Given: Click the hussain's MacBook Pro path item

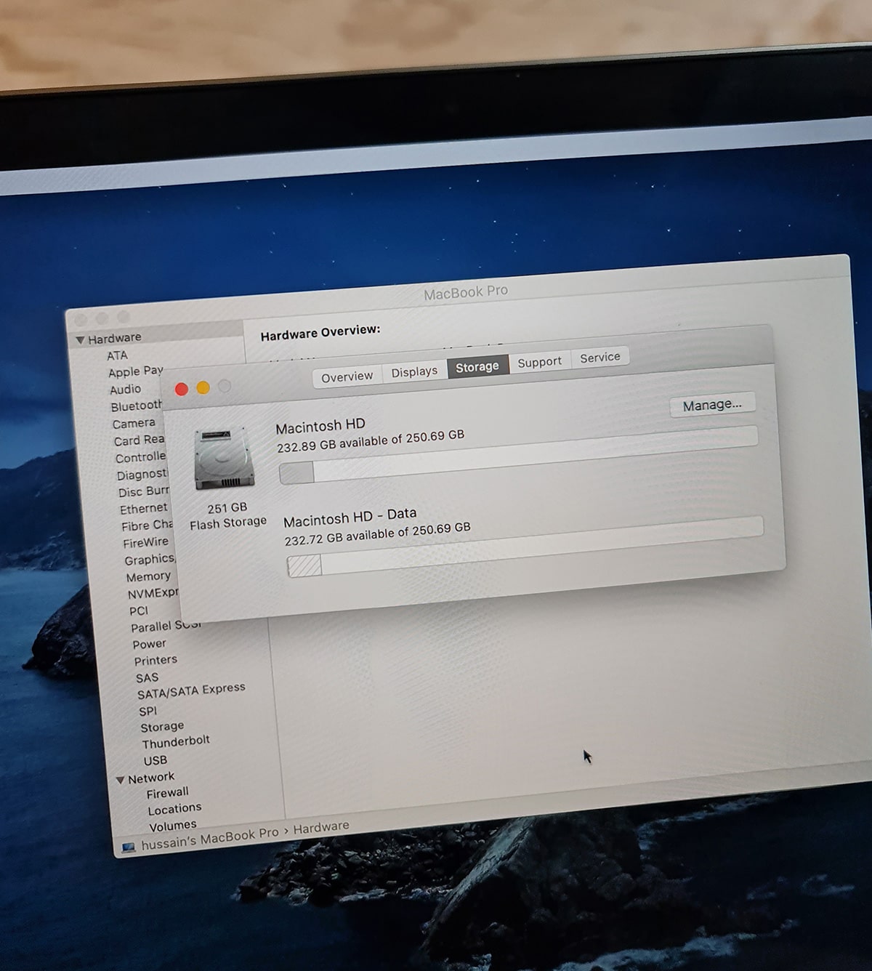Looking at the screenshot, I should pyautogui.click(x=210, y=839).
